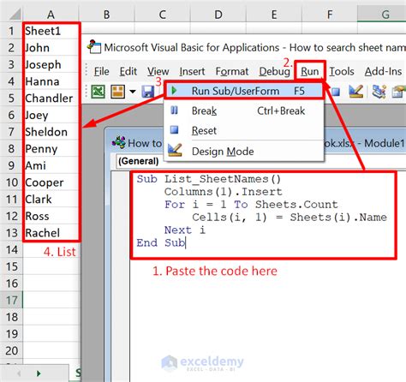The width and height of the screenshot is (406, 382).
Task: Select cell containing Hanna
Action: 51,81
